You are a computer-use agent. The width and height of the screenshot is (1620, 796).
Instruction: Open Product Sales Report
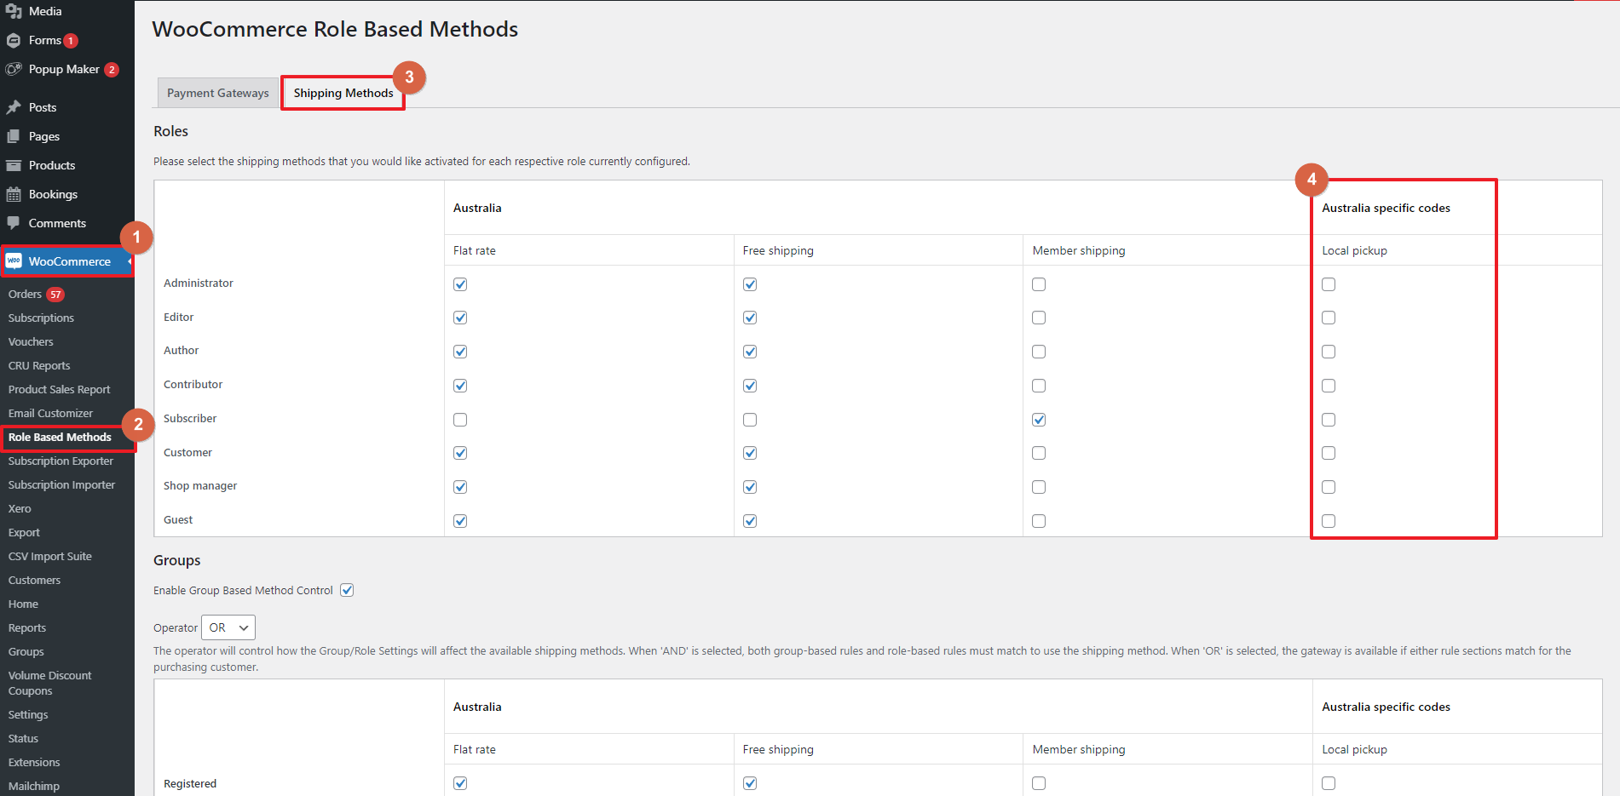tap(60, 389)
